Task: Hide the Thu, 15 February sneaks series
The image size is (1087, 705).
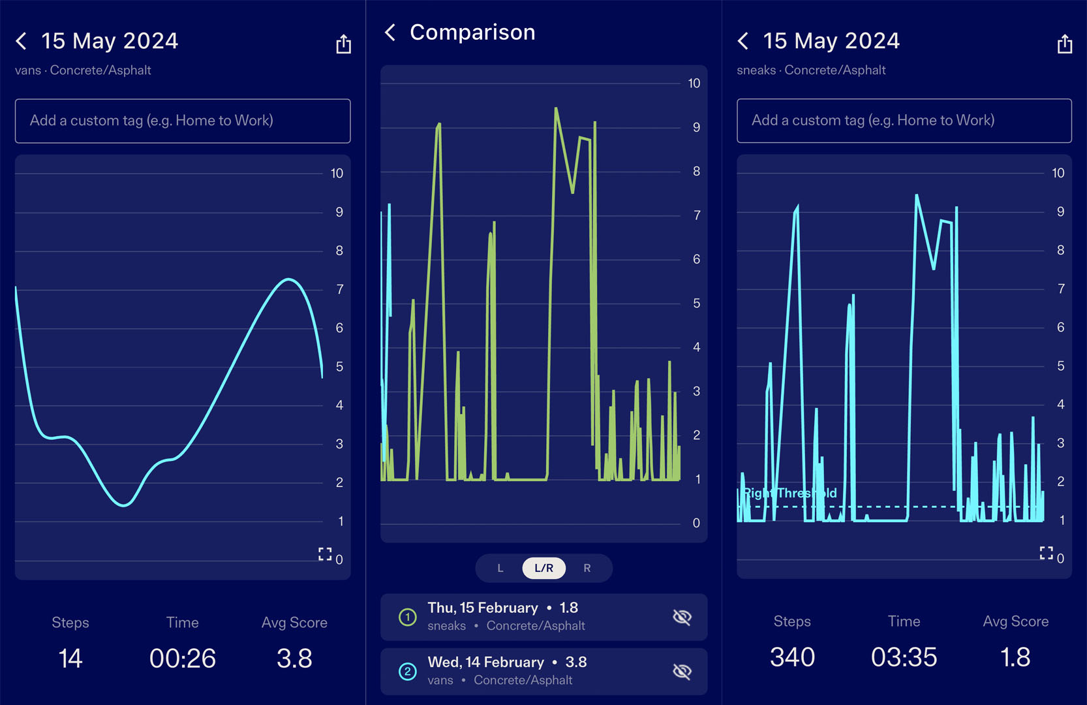Action: [x=682, y=617]
